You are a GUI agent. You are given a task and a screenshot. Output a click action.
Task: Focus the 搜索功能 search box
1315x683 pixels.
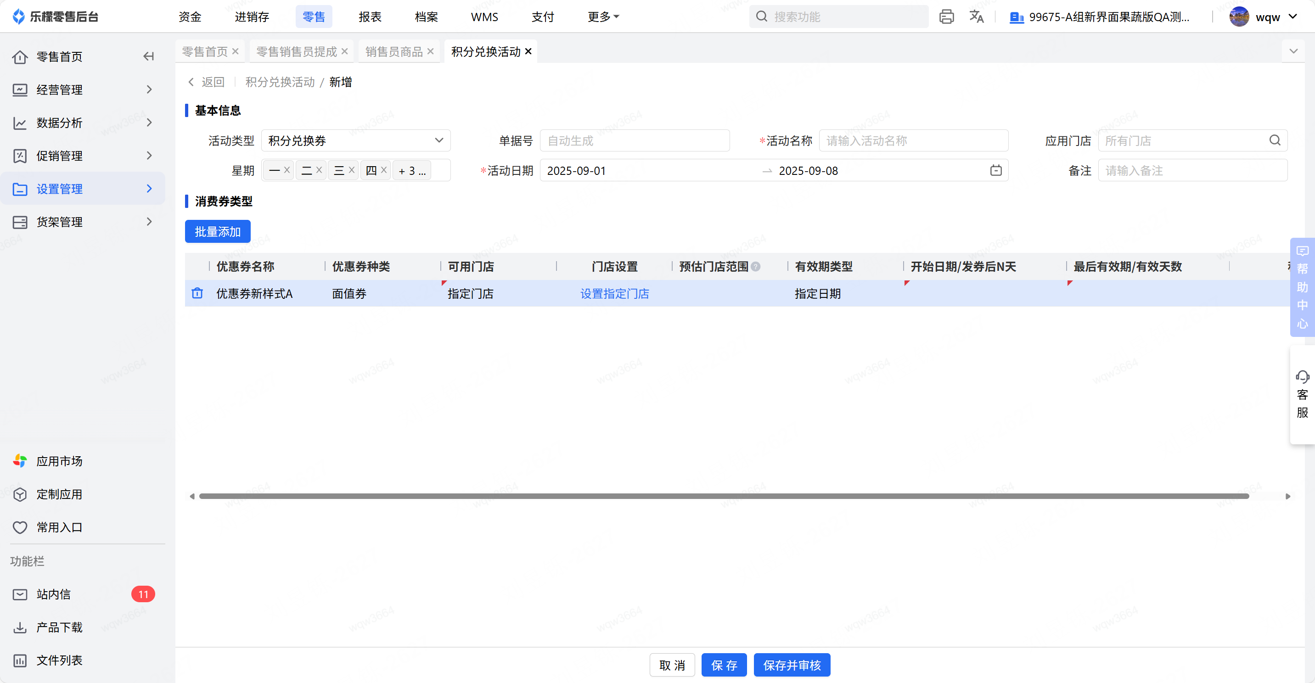pos(839,17)
